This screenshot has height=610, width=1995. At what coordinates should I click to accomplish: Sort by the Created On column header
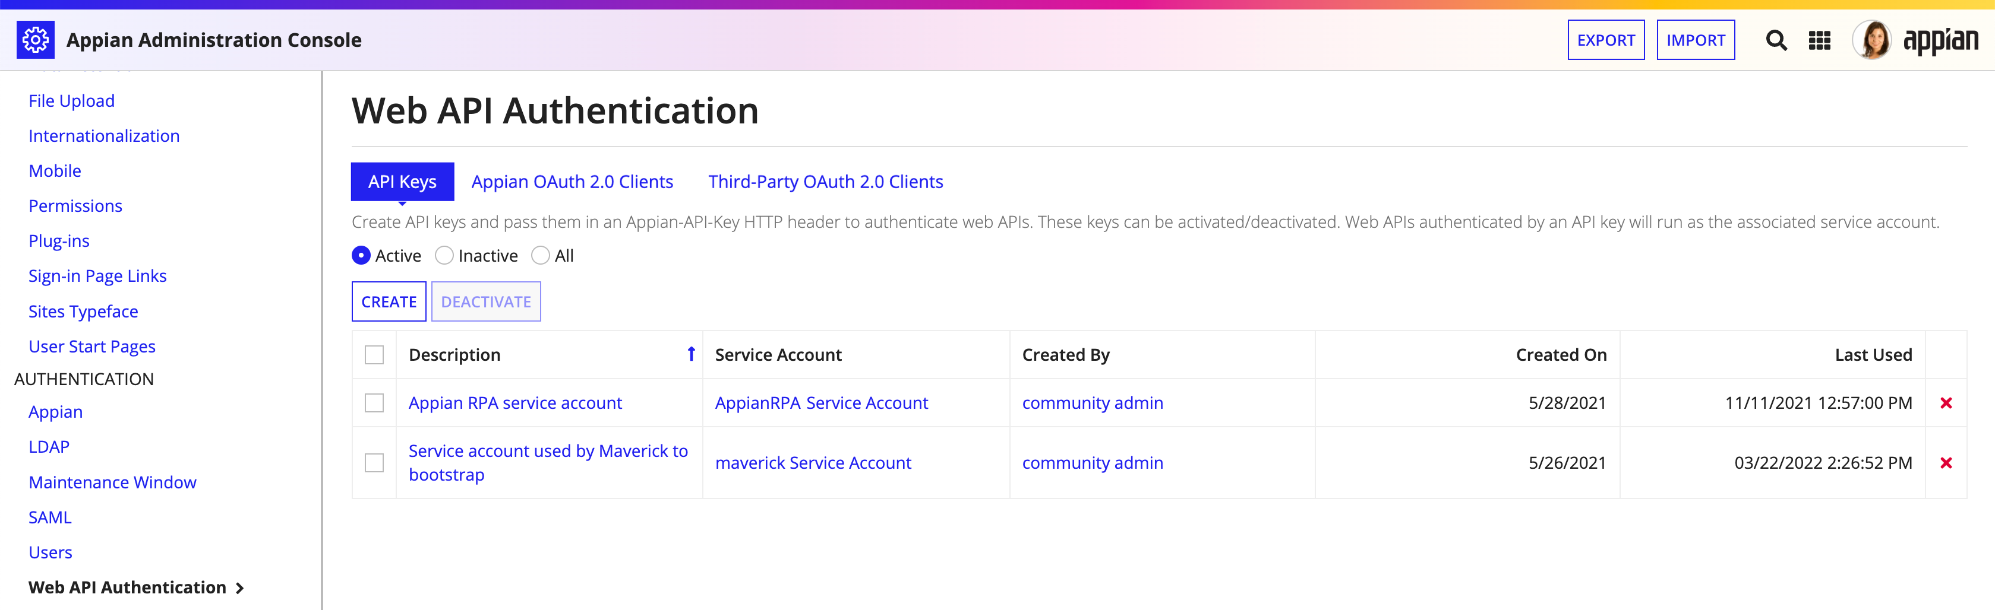[x=1561, y=354]
